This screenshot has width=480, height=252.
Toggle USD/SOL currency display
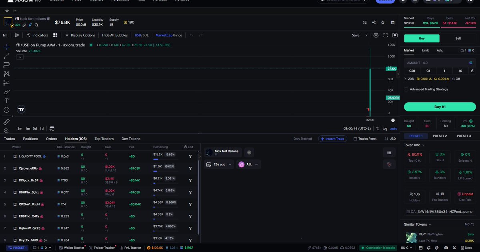[x=142, y=35]
